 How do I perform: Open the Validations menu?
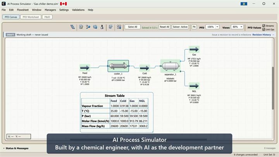pos(78,10)
